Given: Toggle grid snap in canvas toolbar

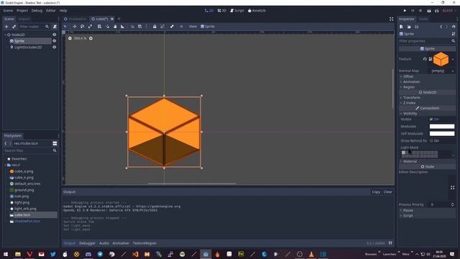Looking at the screenshot, I should coord(140,27).
